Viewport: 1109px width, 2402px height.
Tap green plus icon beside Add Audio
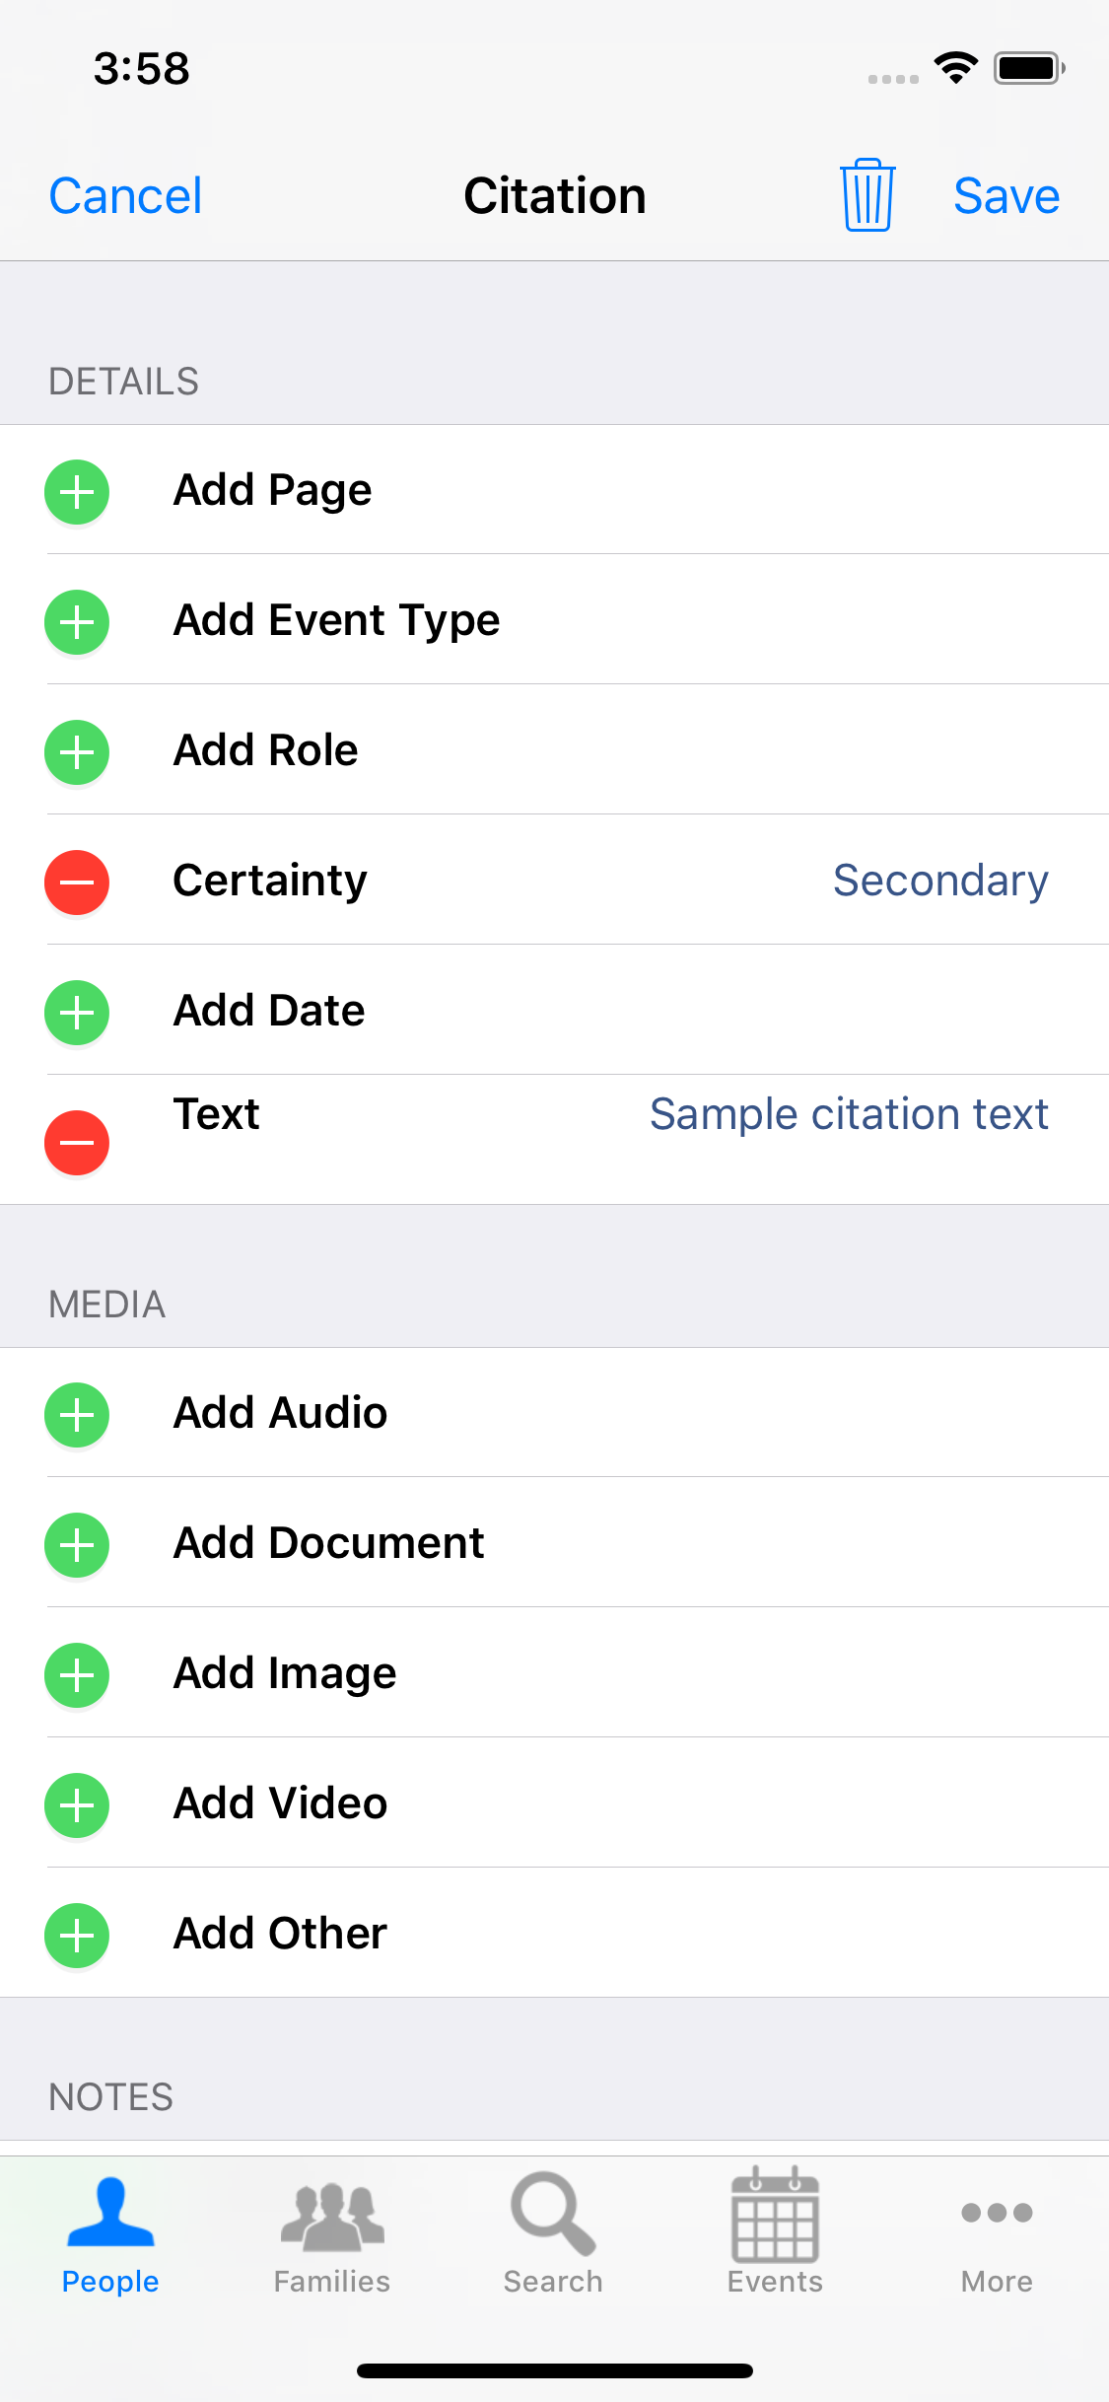coord(77,1415)
